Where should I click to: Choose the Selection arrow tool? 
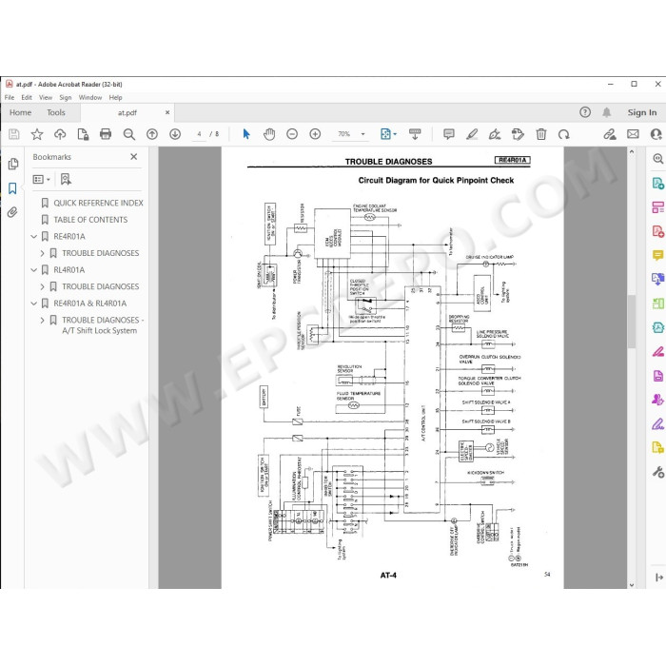point(246,134)
